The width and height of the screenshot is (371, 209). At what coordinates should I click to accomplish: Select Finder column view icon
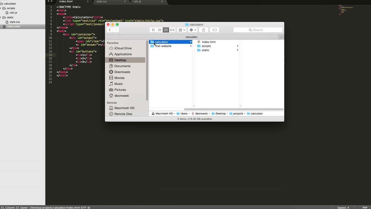tap(166, 30)
